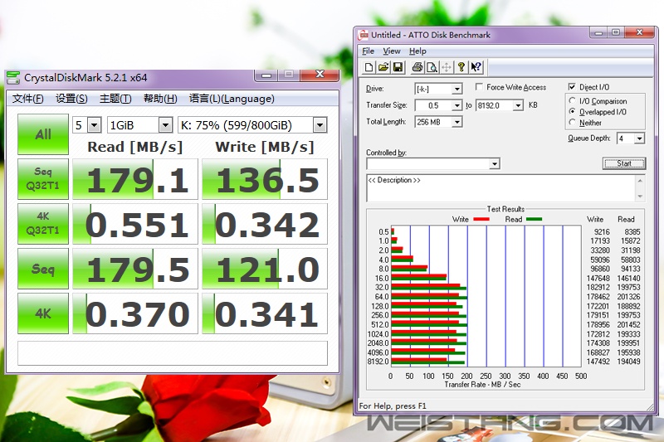Click the move crosshair icon in ATTO toolbar
The image size is (664, 442).
[x=447, y=67]
